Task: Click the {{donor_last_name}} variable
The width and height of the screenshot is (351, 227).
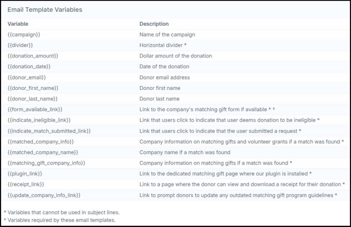Action: (33, 99)
